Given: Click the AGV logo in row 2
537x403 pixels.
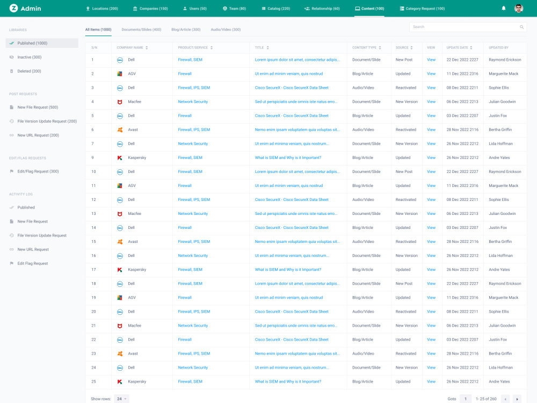Looking at the screenshot, I should [x=120, y=74].
